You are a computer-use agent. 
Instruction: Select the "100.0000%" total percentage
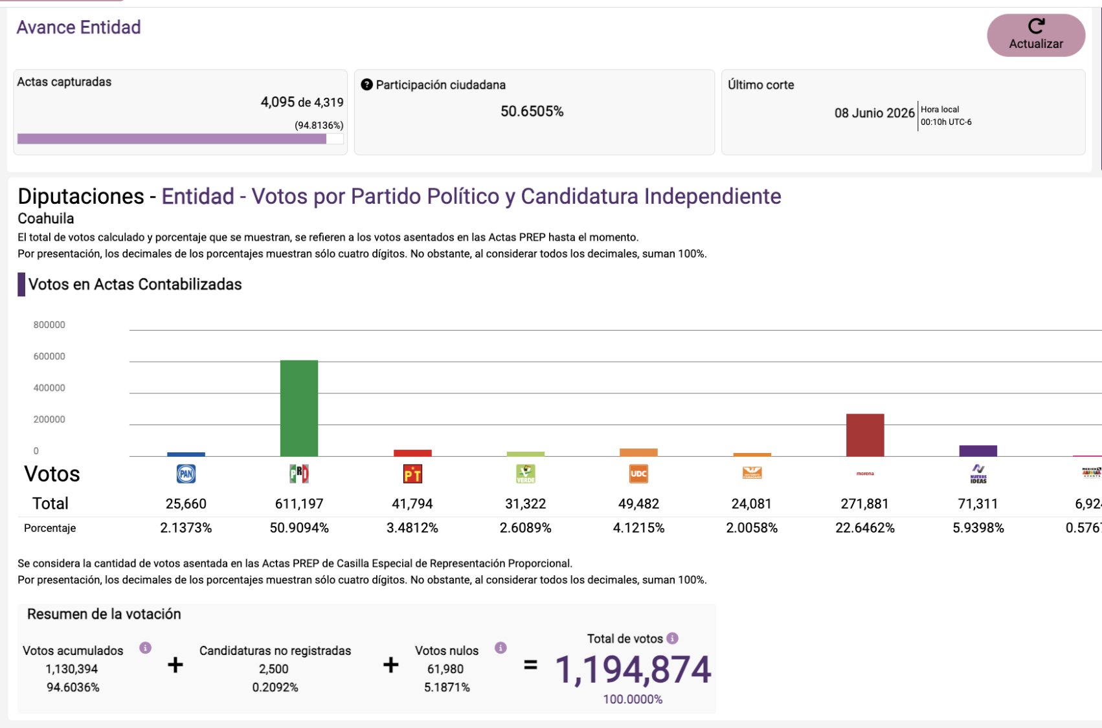coord(633,700)
